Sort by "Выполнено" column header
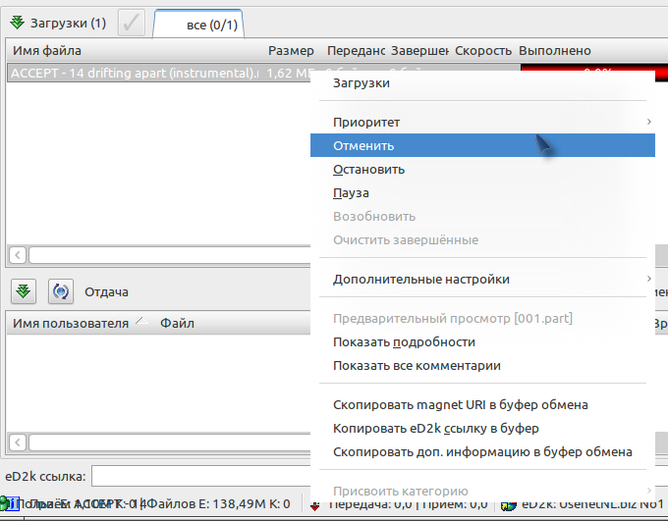Viewport: 668px width, 521px height. [x=555, y=51]
